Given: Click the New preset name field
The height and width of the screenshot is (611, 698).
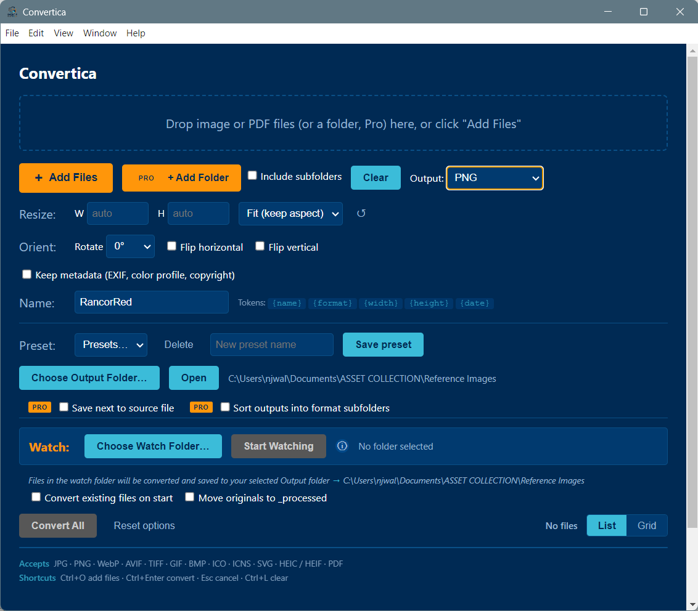Looking at the screenshot, I should pos(272,345).
